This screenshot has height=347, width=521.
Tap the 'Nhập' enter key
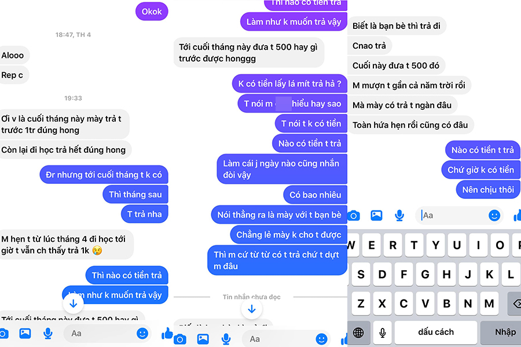(x=504, y=333)
